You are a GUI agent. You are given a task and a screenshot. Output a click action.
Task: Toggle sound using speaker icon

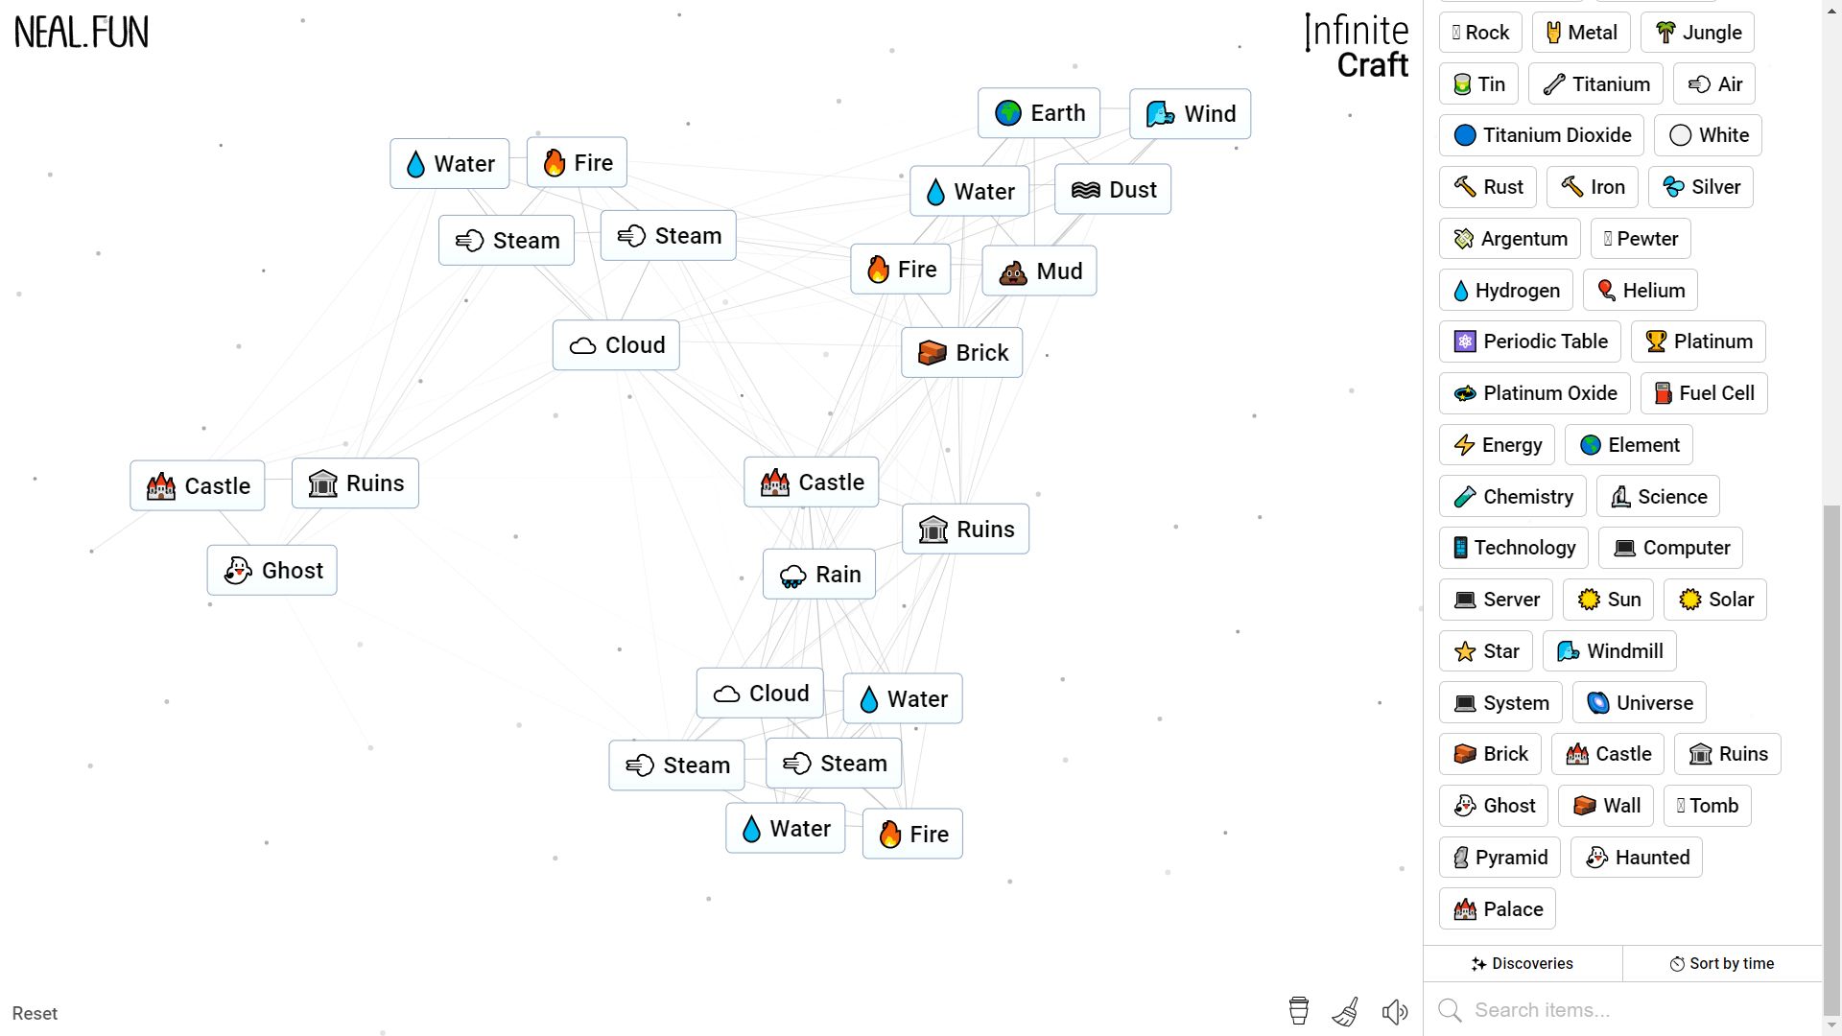tap(1394, 1012)
